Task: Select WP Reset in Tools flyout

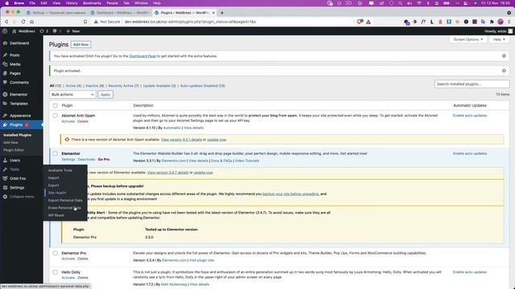Action: tap(56, 215)
